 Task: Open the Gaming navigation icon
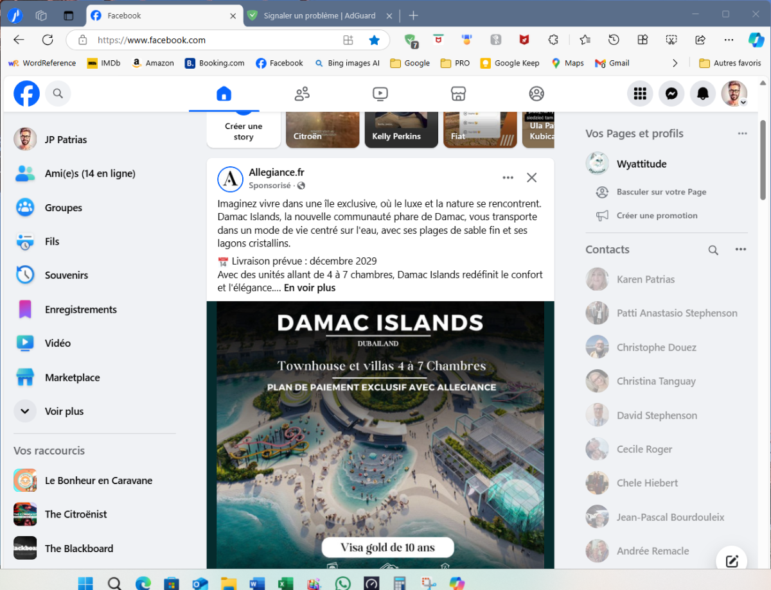pyautogui.click(x=536, y=93)
